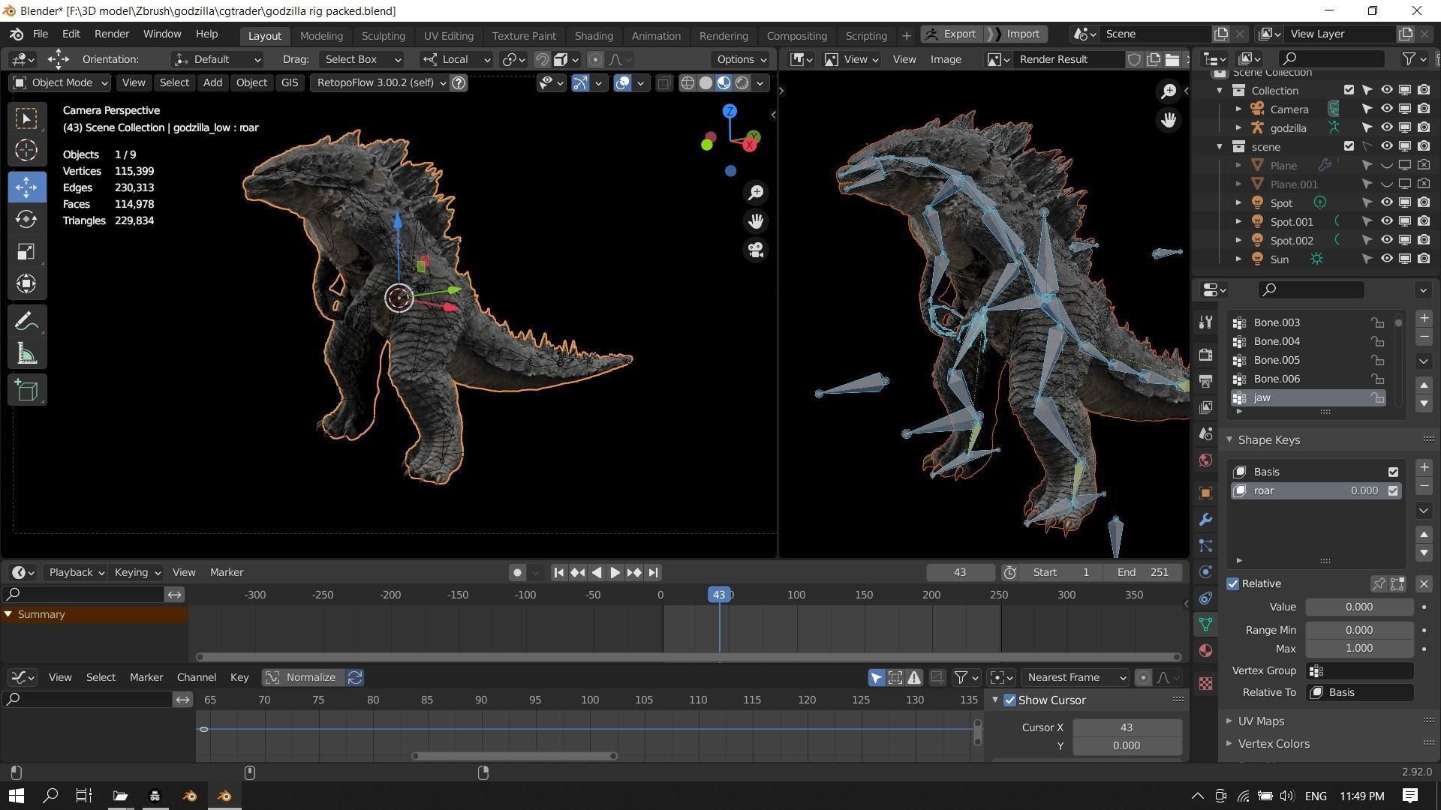The height and width of the screenshot is (810, 1441).
Task: Open Drag Select Box dropdown
Action: 362,59
